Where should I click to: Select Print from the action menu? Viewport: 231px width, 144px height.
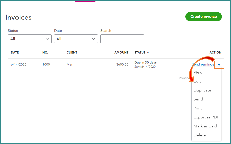pos(198,108)
